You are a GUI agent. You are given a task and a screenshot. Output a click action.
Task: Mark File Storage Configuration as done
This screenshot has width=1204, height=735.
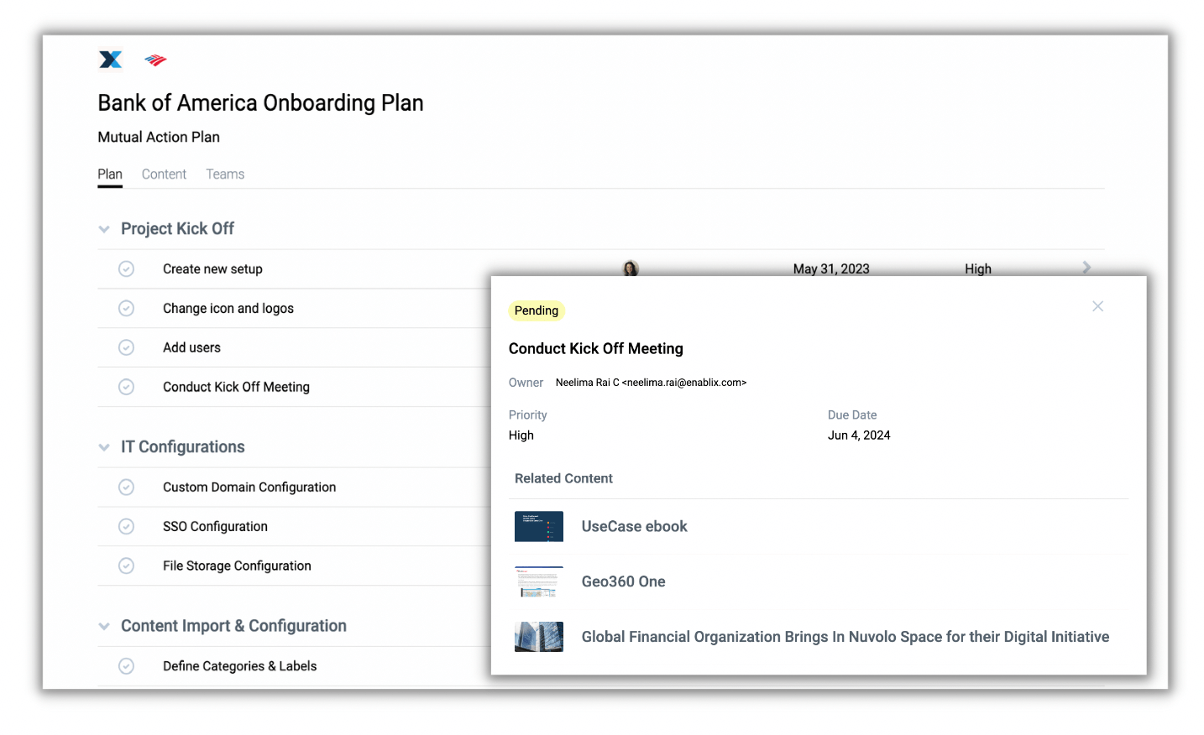(126, 566)
